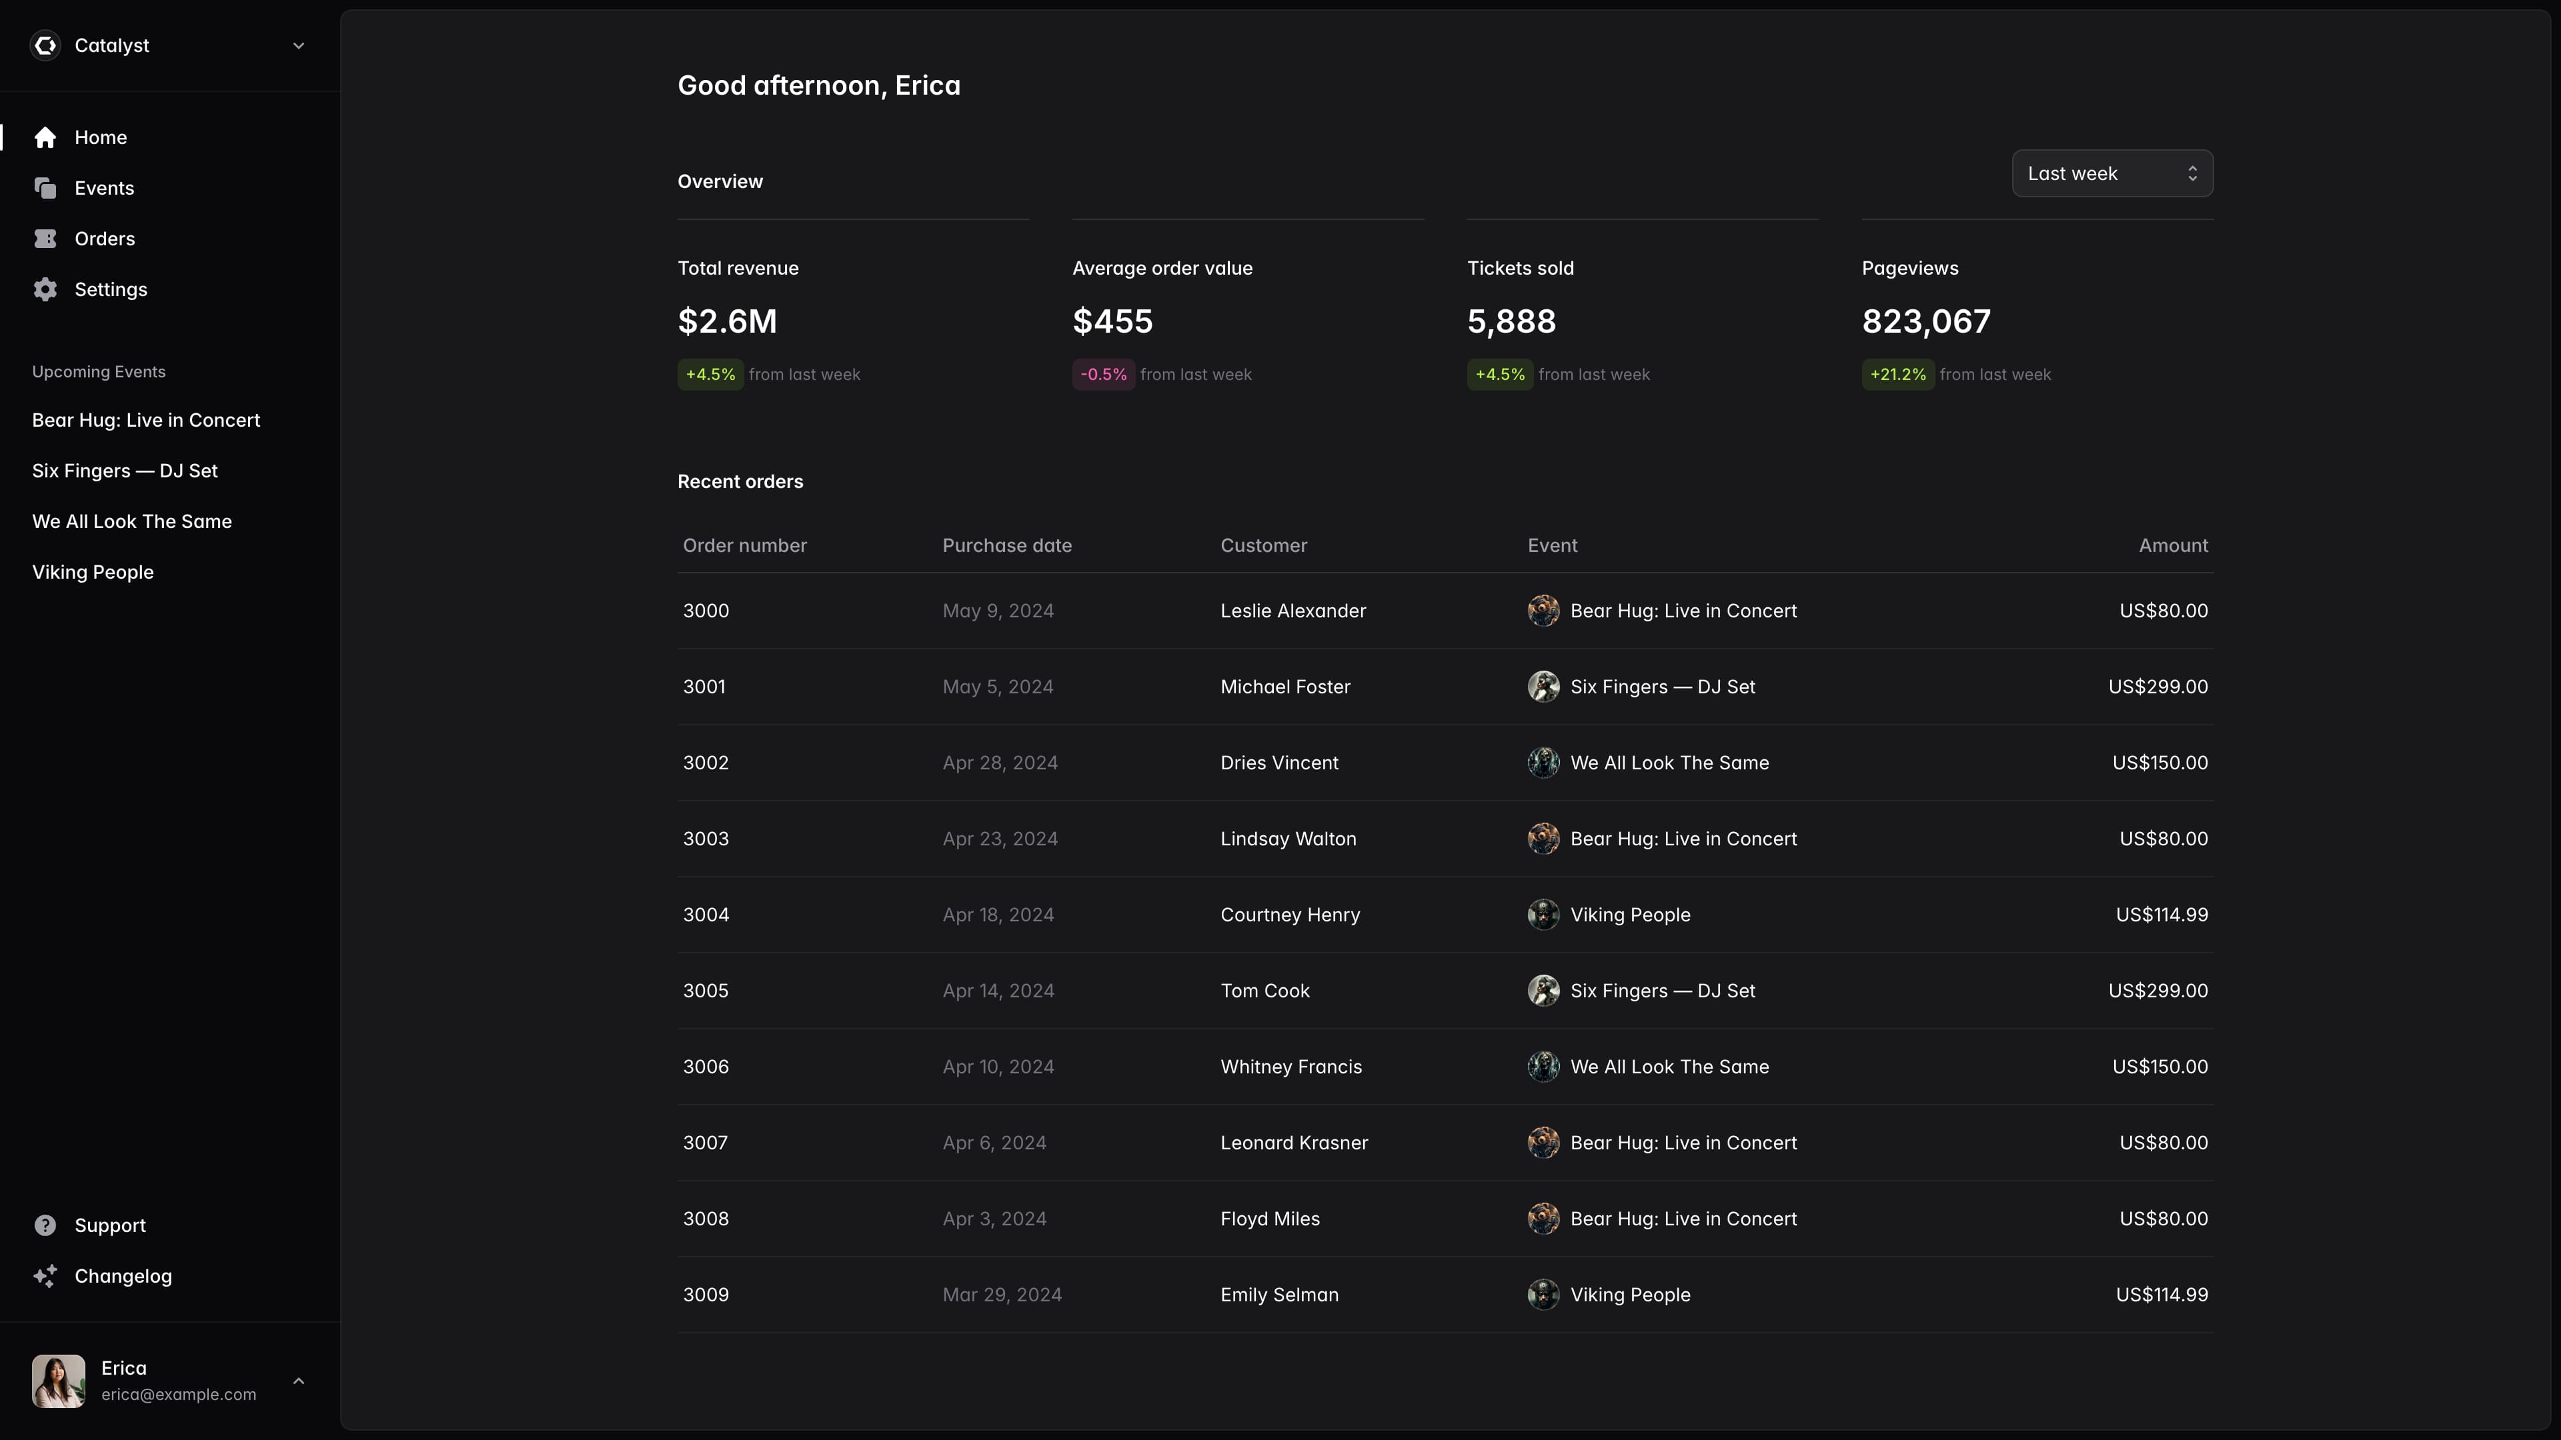The height and width of the screenshot is (1440, 2561).
Task: Click the Leslie Alexander customer name
Action: coord(1293,610)
